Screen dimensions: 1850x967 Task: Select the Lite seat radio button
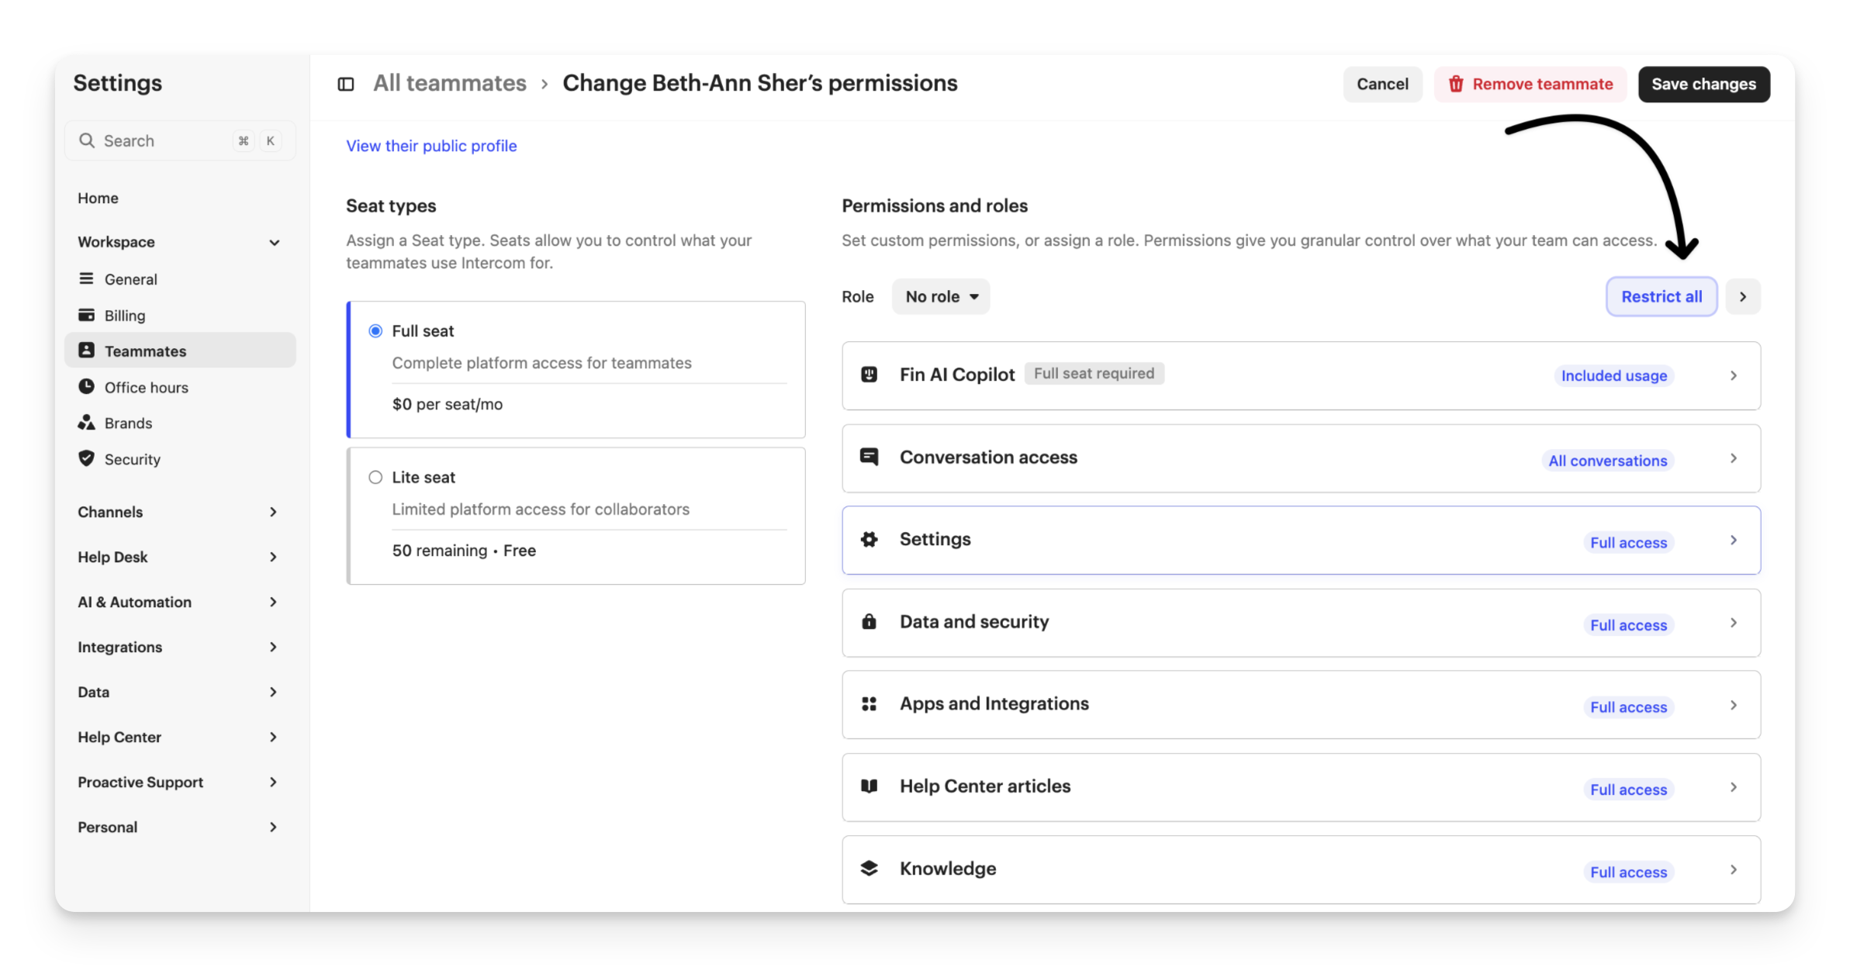375,478
